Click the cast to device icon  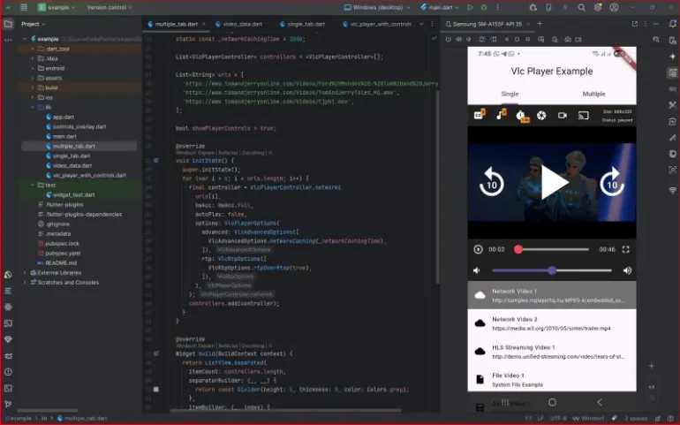tap(584, 115)
